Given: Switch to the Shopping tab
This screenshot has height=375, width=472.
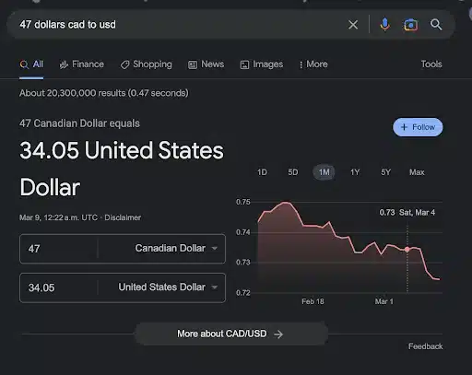Looking at the screenshot, I should coord(147,64).
